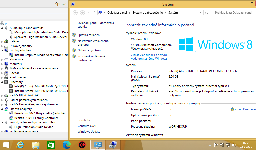Click the battery icon in system tray

tap(222, 145)
